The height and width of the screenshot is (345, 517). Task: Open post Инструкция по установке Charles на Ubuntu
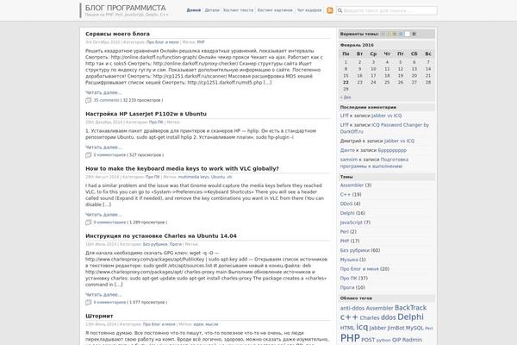pos(161,236)
